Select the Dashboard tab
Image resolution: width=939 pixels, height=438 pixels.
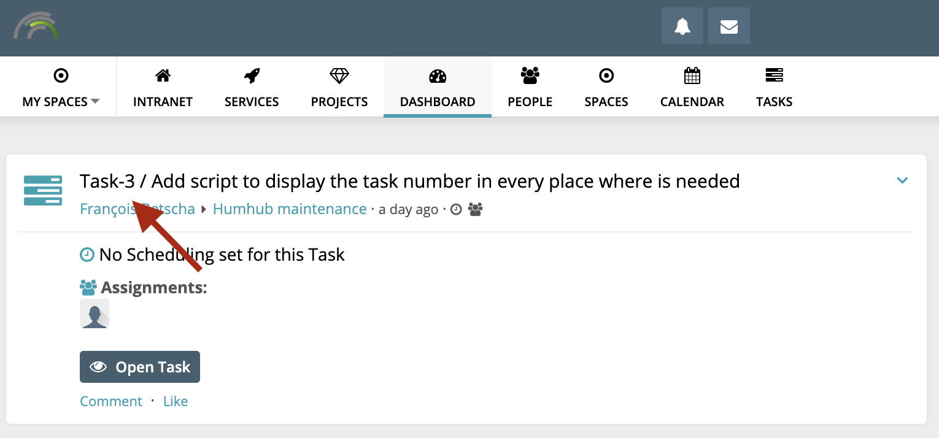[x=438, y=87]
